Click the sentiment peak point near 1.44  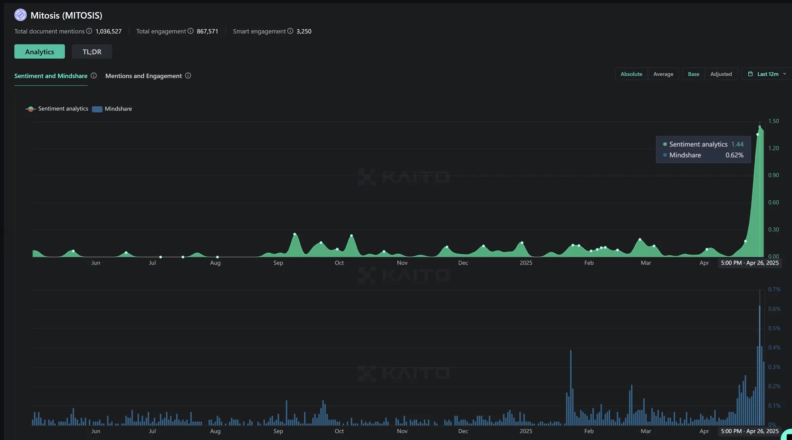pyautogui.click(x=760, y=126)
